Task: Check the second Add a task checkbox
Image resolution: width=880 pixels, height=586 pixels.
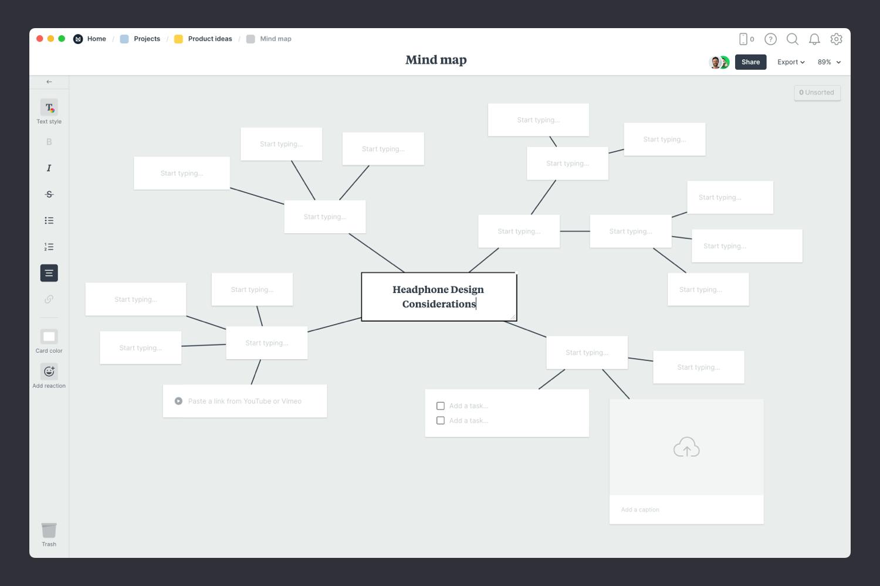Action: pyautogui.click(x=441, y=420)
